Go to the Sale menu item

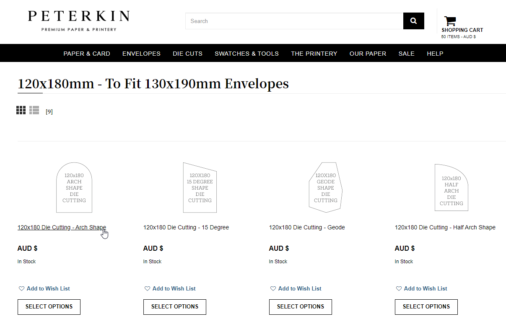tap(406, 54)
